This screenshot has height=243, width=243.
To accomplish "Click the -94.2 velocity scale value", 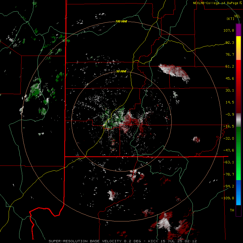I will tap(229, 186).
